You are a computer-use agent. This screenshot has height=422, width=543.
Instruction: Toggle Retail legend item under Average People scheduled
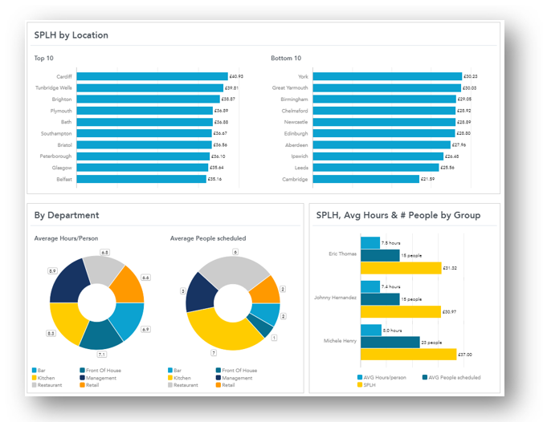click(x=219, y=385)
